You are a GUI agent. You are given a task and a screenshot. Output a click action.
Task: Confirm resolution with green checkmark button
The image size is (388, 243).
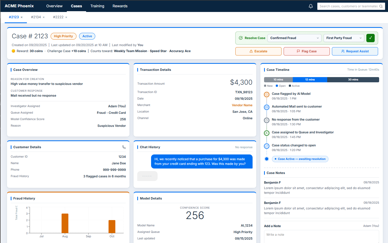[x=371, y=38]
